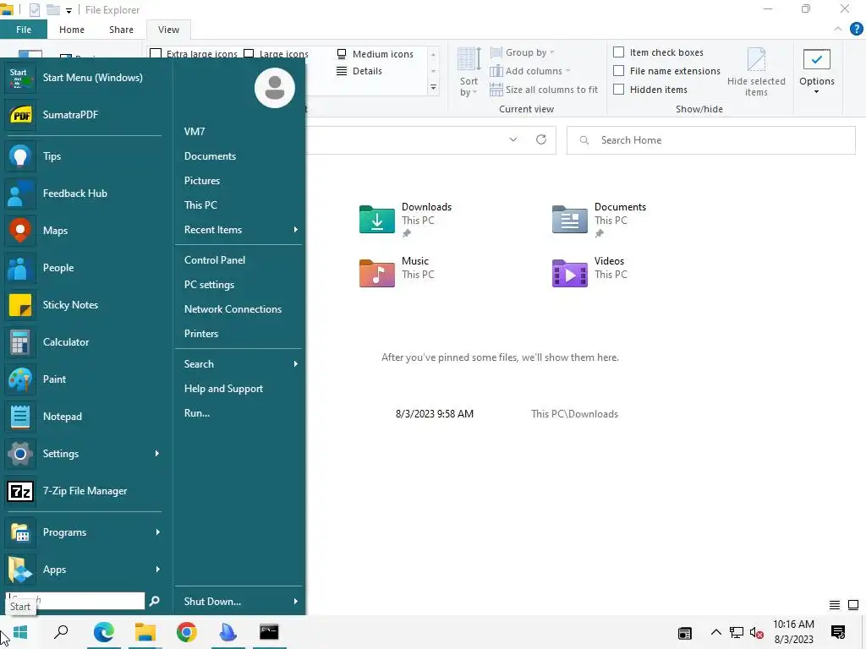Toggle File name extensions checkbox

pyautogui.click(x=619, y=71)
